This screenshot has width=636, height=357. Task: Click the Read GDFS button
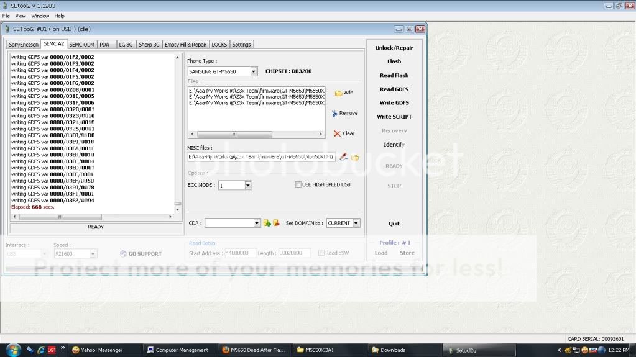(x=394, y=89)
